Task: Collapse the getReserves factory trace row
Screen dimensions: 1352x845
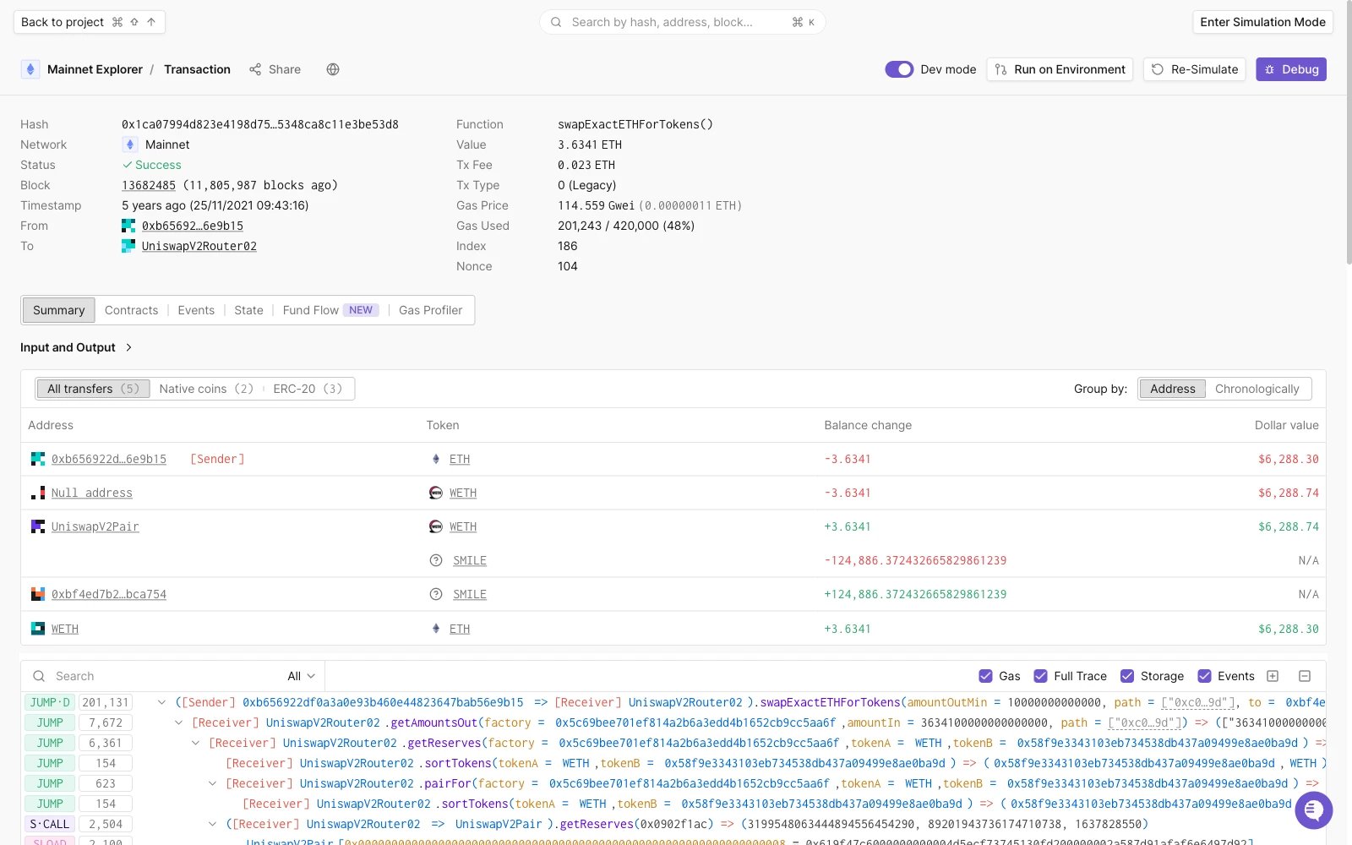Action: click(195, 743)
